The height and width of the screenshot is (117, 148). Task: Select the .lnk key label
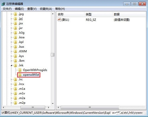coord(21,65)
